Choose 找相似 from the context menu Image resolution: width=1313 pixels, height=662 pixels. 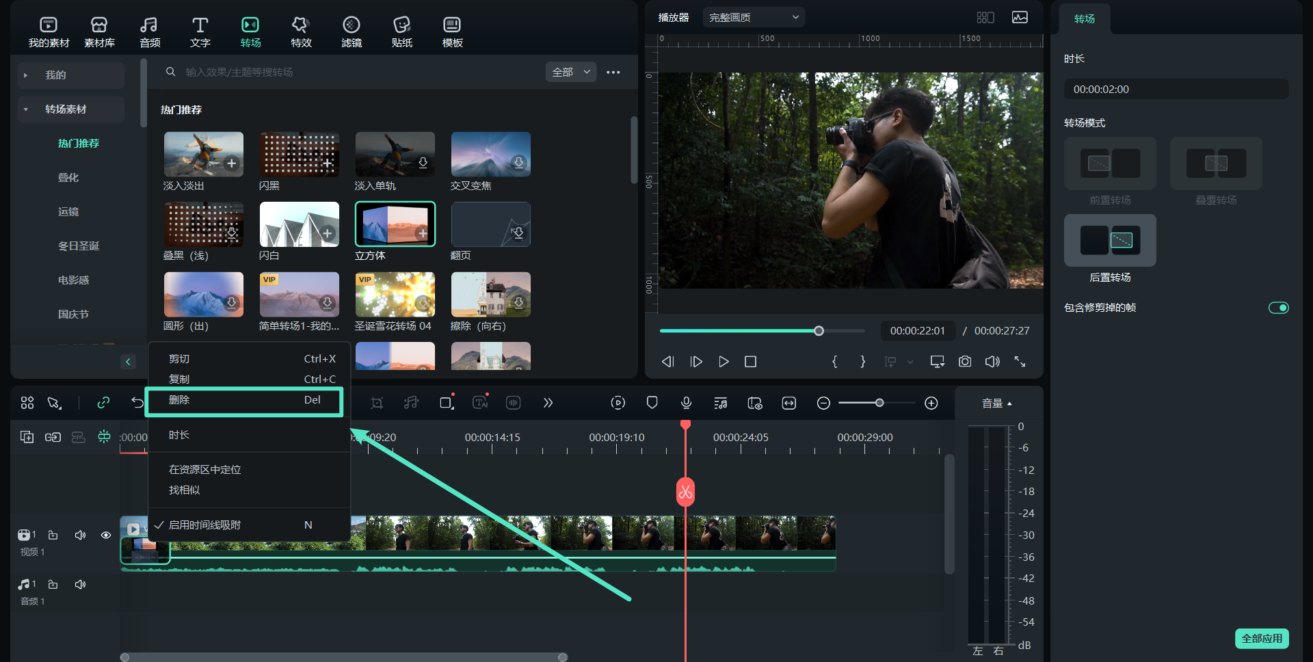click(185, 490)
